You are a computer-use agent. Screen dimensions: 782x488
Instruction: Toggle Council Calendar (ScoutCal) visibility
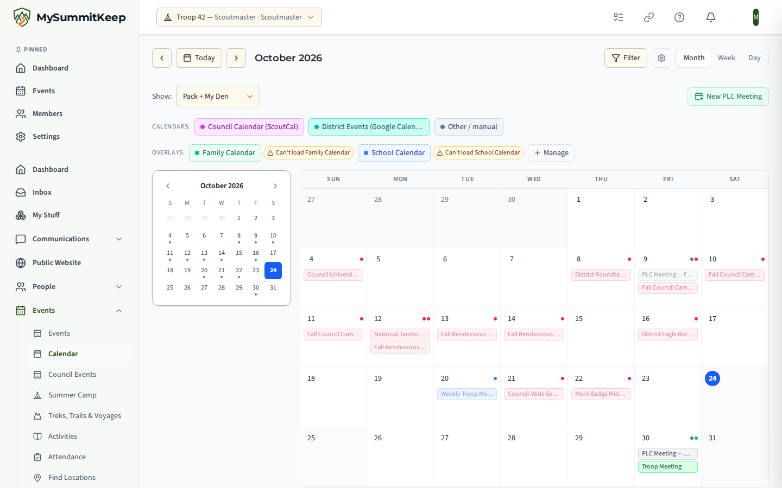pyautogui.click(x=249, y=127)
